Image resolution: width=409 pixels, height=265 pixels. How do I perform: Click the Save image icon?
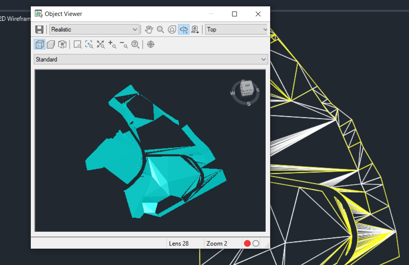click(x=39, y=29)
